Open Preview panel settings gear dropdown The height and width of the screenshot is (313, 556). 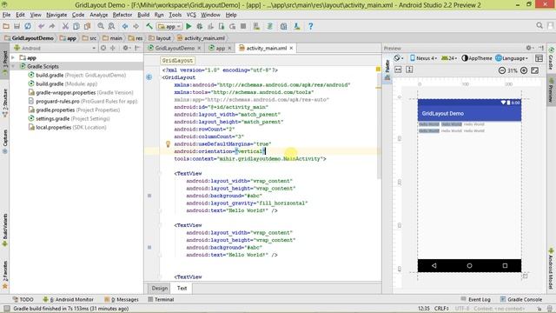(x=529, y=48)
